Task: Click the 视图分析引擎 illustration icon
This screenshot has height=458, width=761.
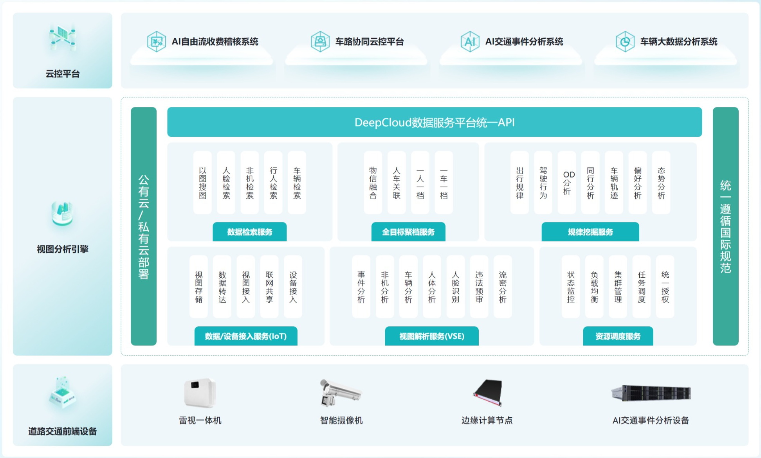Action: [x=62, y=213]
